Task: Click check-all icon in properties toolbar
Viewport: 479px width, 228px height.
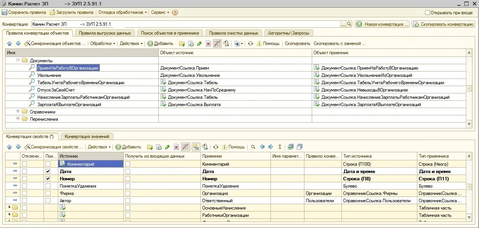Action: [x=291, y=147]
